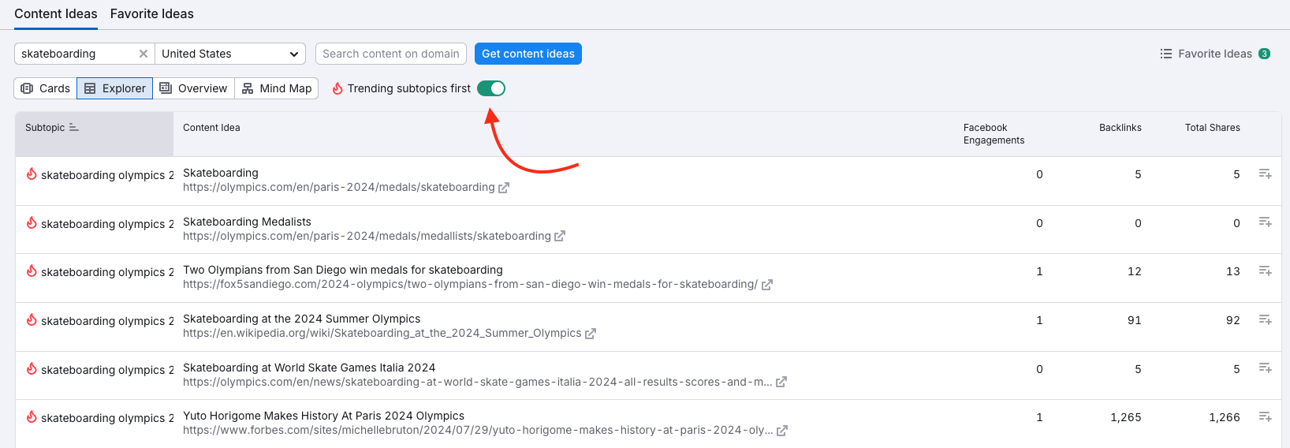Toggle Trending subtopics first switch
The image size is (1290, 448).
point(490,88)
